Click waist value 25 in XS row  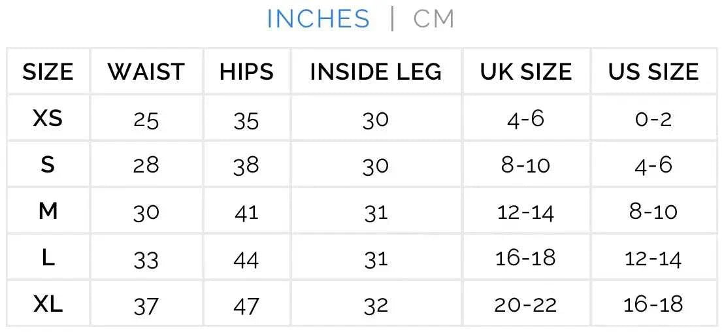[x=146, y=120]
